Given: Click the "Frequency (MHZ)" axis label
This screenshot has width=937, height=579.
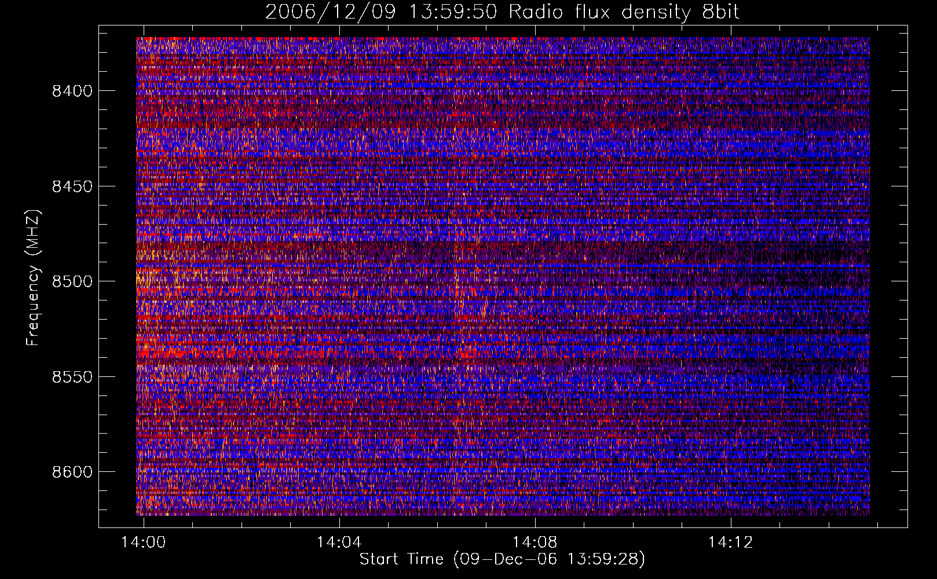Looking at the screenshot, I should 34,278.
